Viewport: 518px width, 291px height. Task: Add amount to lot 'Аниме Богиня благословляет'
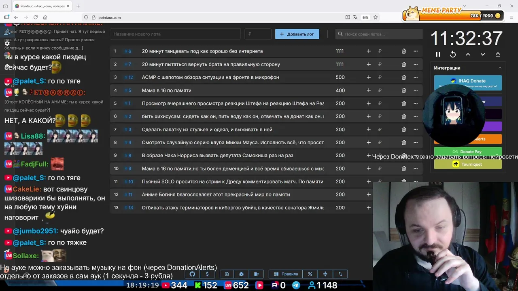(x=368, y=194)
